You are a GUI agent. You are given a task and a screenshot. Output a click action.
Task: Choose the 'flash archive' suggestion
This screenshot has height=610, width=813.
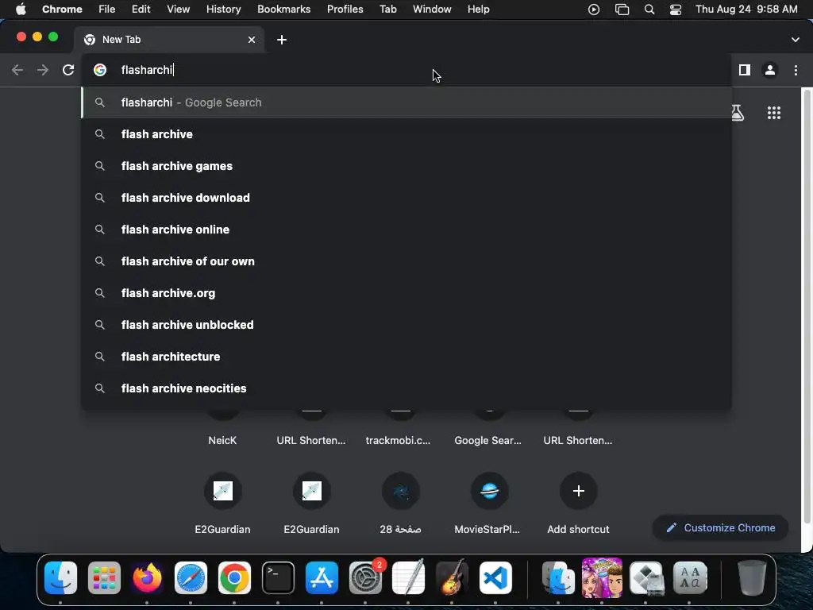pos(406,134)
